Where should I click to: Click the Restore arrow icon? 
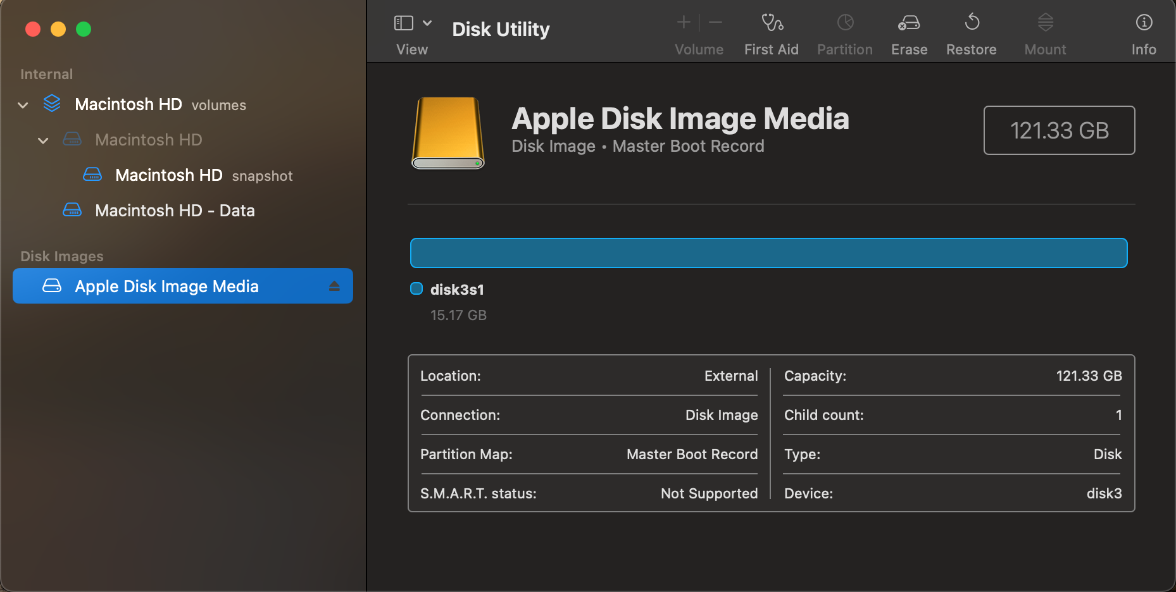pos(972,23)
